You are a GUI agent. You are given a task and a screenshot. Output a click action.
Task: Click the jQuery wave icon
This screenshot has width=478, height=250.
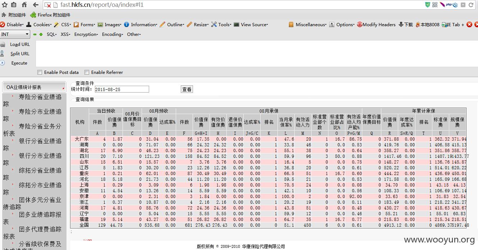click(x=455, y=5)
